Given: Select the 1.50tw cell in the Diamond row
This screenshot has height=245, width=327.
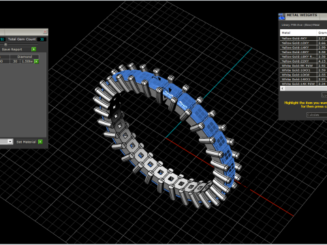Looking at the screenshot, I should point(27,61).
